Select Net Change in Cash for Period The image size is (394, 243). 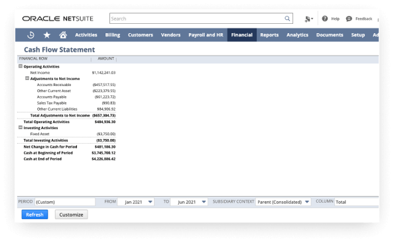[x=50, y=147]
